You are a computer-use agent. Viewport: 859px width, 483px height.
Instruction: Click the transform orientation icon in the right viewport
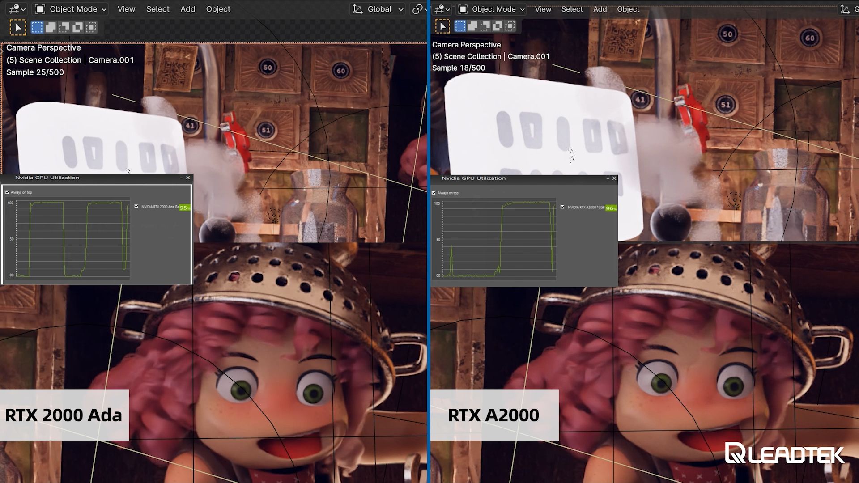(845, 9)
